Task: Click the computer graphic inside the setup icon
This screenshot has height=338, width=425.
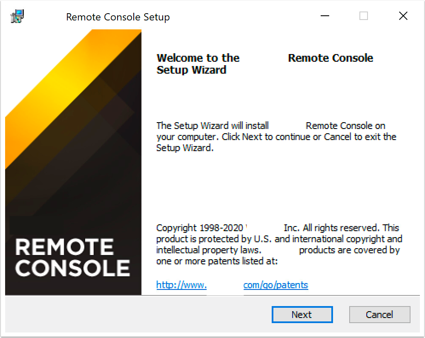Action: click(x=19, y=14)
